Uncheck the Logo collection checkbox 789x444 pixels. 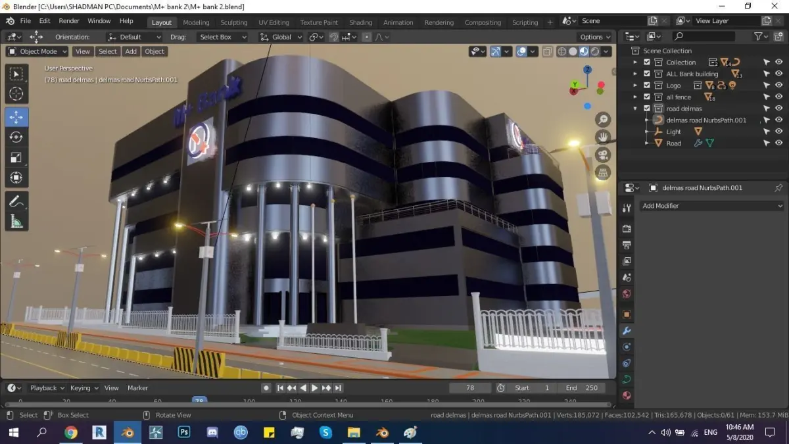[x=647, y=86]
